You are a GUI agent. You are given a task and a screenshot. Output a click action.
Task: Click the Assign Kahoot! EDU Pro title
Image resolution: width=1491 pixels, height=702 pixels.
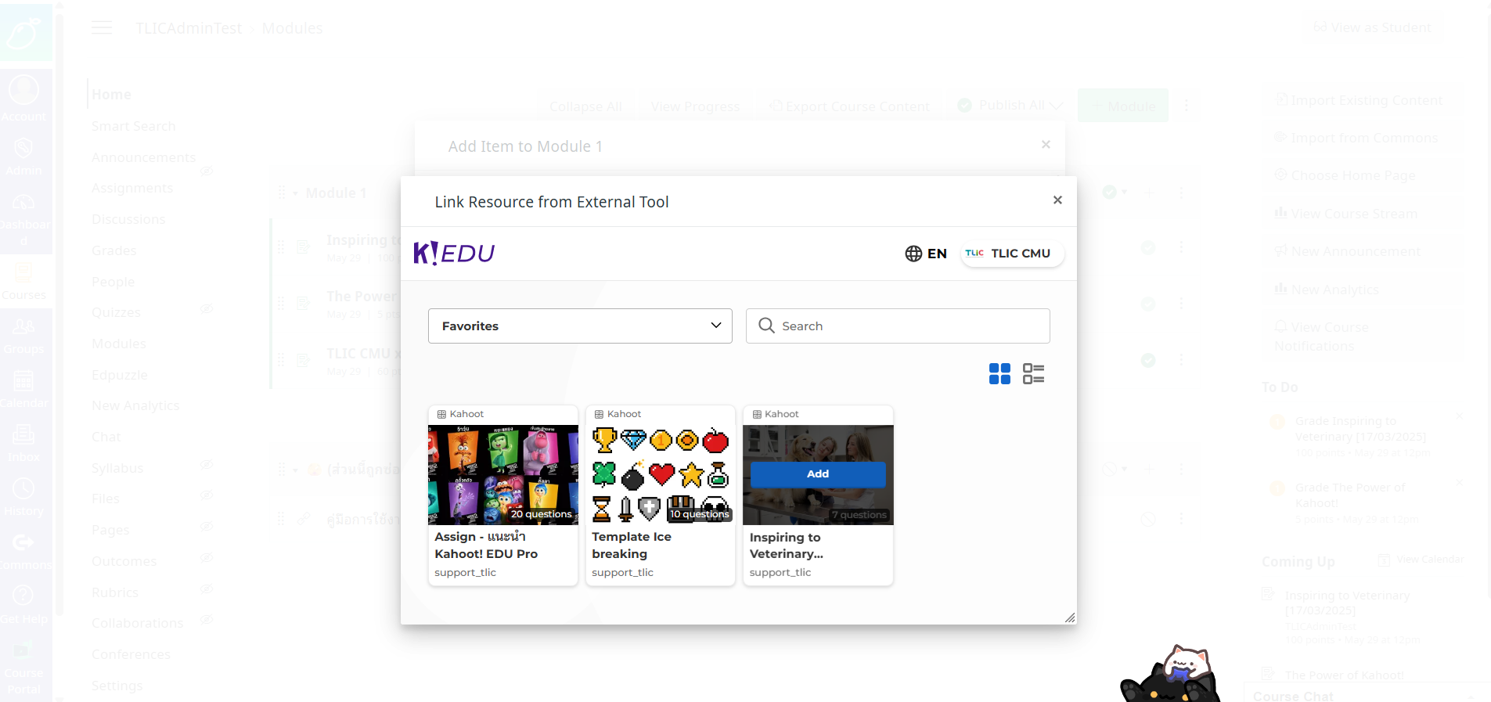point(485,545)
